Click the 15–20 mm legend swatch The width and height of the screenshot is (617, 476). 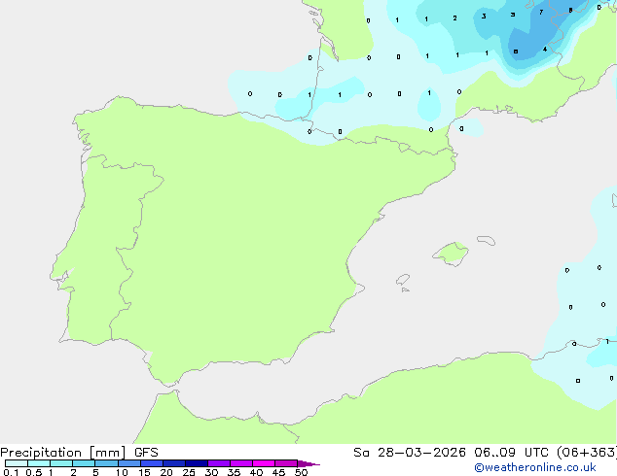(x=152, y=463)
